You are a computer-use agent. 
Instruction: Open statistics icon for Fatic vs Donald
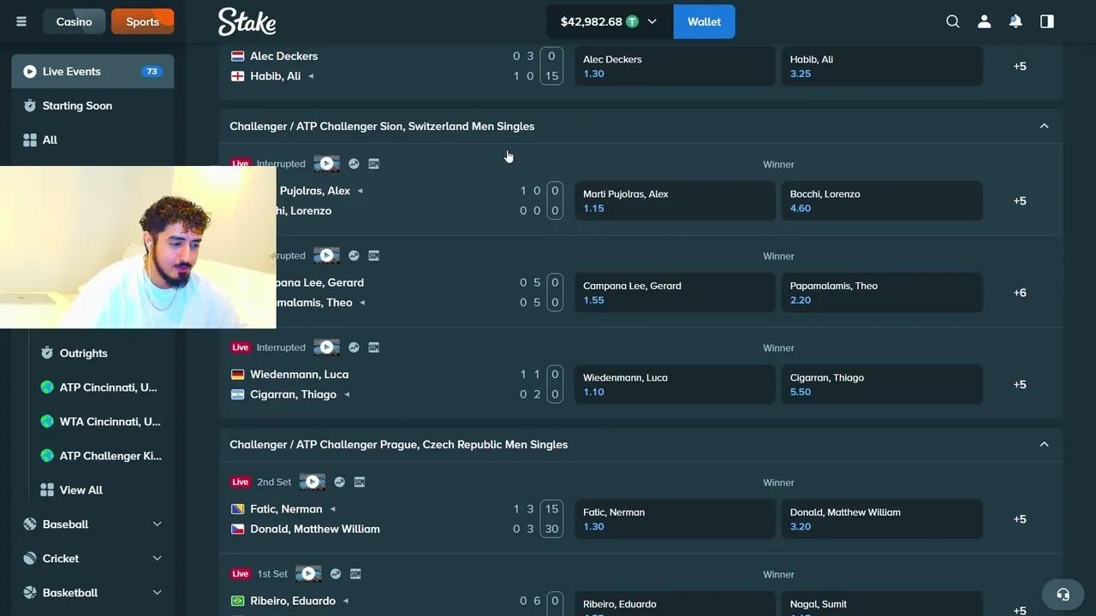click(339, 482)
